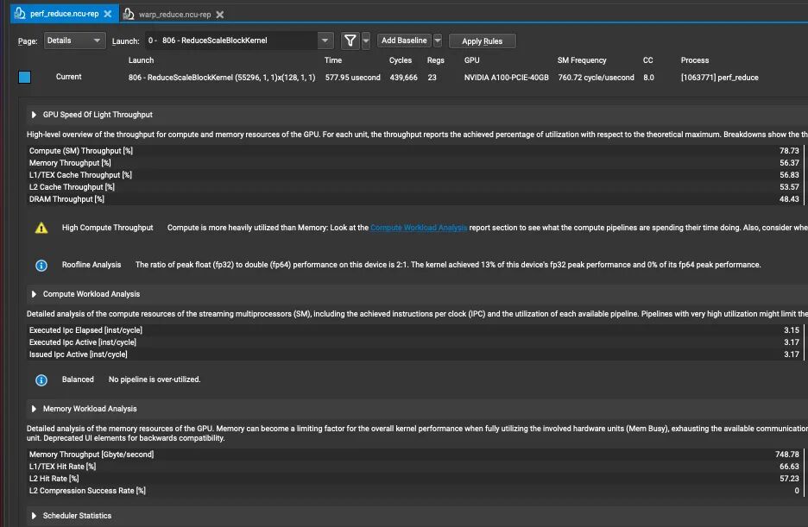Click the 806 - ReduceScaleBlockKernel launch description
Image resolution: width=808 pixels, height=527 pixels.
coord(222,78)
